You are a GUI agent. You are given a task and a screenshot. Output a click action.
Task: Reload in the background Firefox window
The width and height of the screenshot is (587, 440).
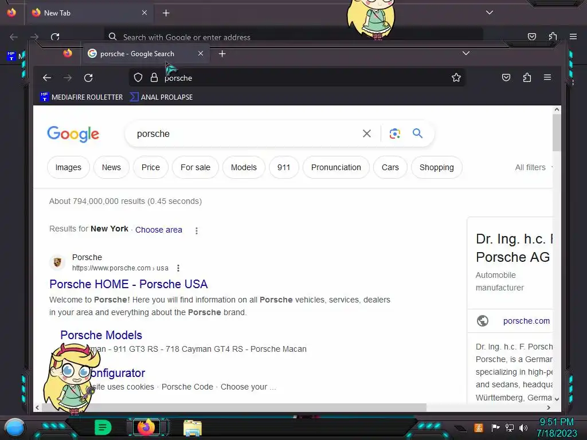pos(55,37)
